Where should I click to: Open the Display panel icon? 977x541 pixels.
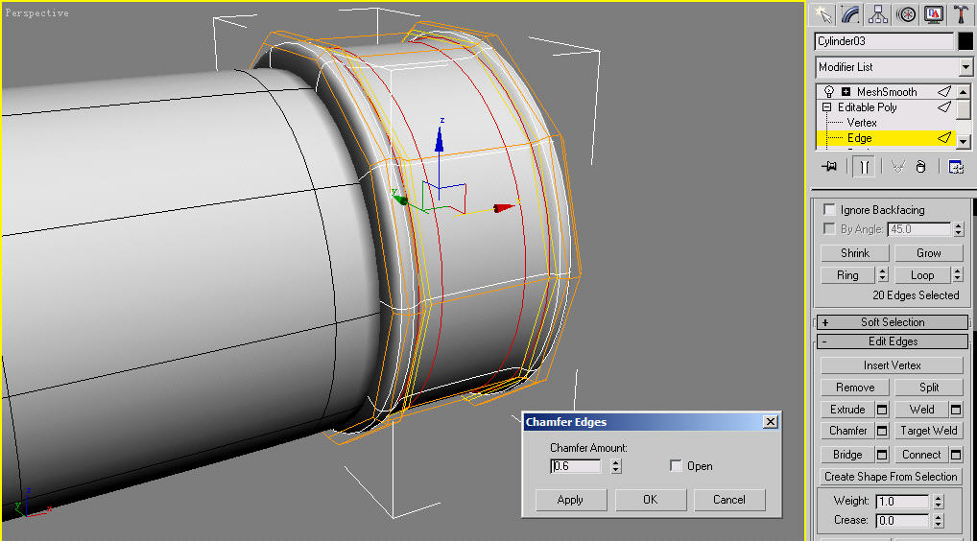coord(933,13)
